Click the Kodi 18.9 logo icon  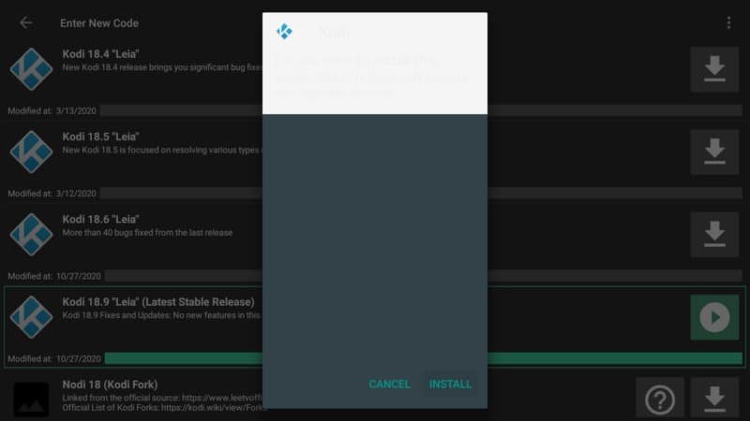(31, 317)
